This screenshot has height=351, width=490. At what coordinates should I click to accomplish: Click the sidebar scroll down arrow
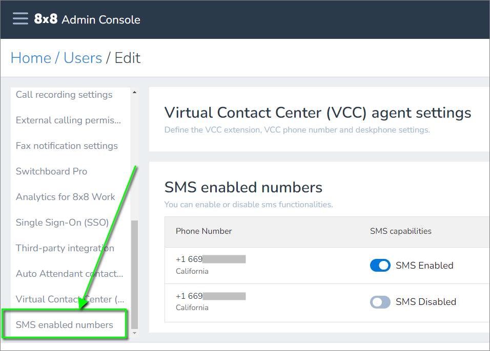[134, 333]
